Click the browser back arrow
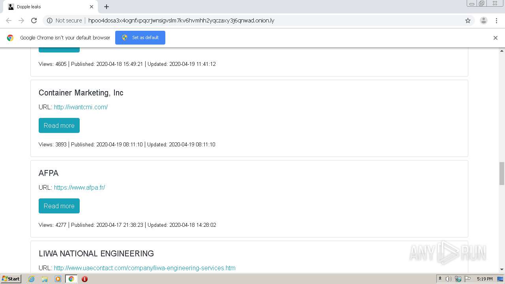 tap(9, 21)
